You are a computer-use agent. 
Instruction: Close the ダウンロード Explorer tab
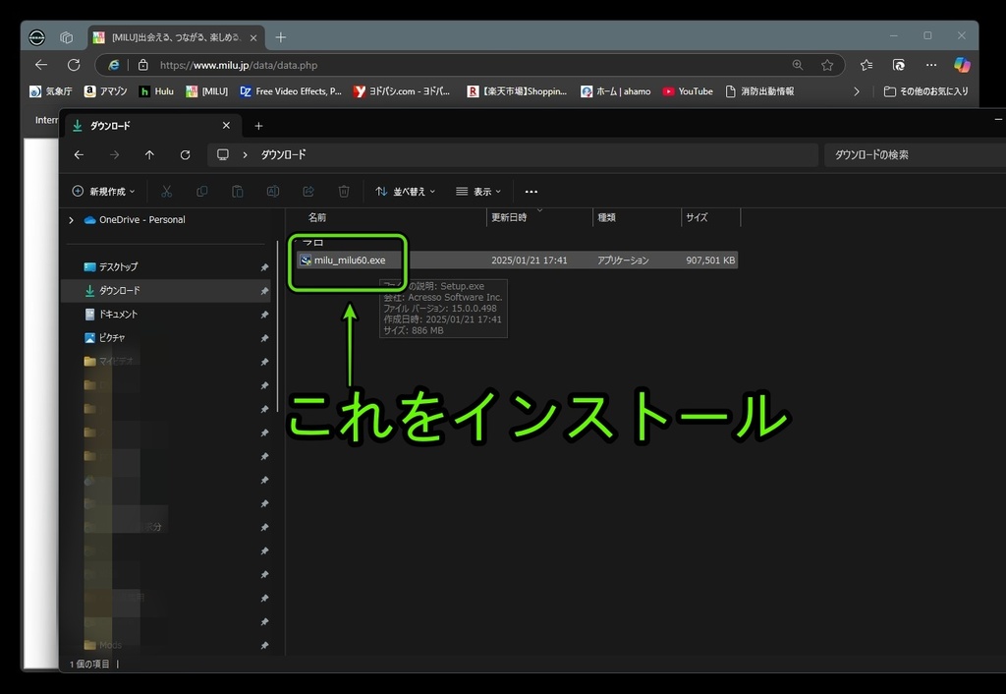(x=226, y=126)
